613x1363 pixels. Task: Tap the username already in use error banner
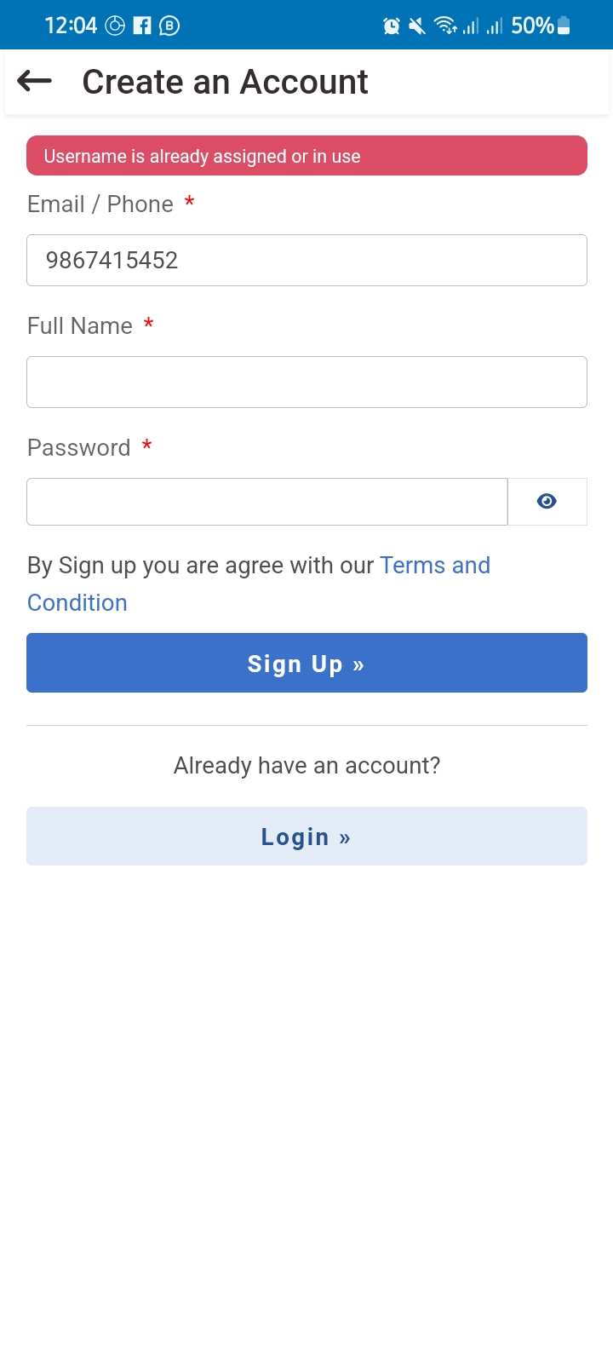coord(306,156)
